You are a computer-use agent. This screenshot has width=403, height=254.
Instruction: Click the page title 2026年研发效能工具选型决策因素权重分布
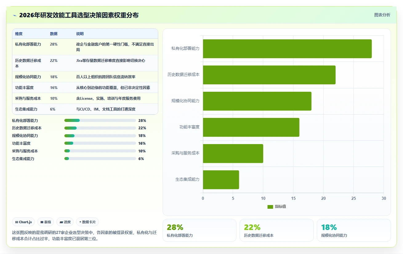pyautogui.click(x=79, y=15)
